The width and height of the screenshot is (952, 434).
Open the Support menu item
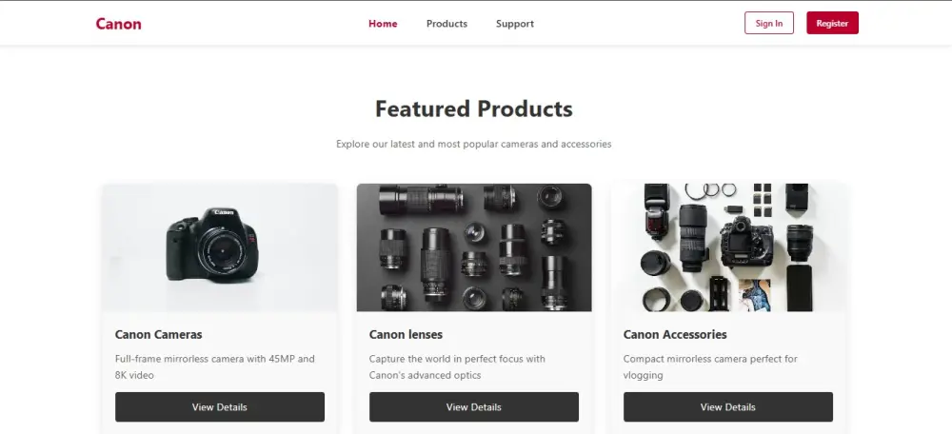514,24
